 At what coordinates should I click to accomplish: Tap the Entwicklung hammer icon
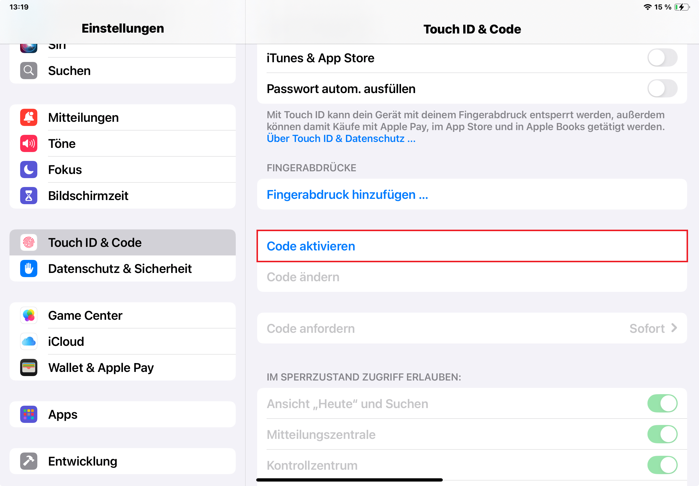point(29,461)
